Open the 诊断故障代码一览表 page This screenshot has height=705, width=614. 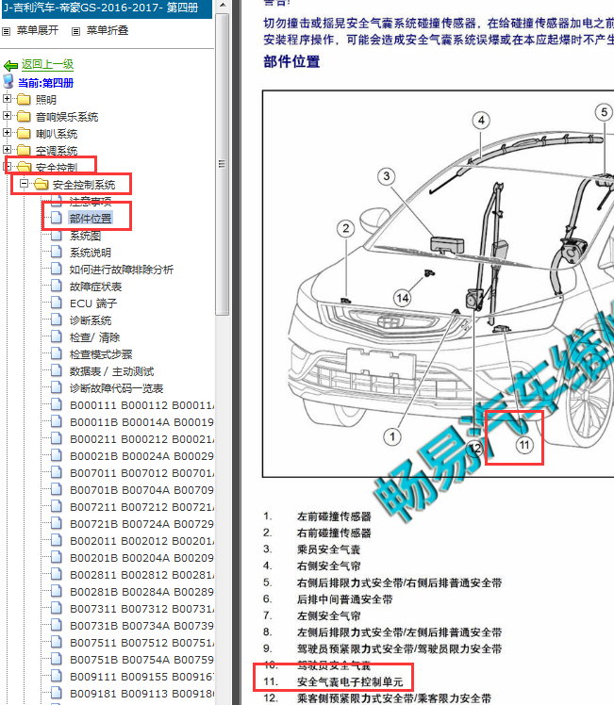point(116,388)
